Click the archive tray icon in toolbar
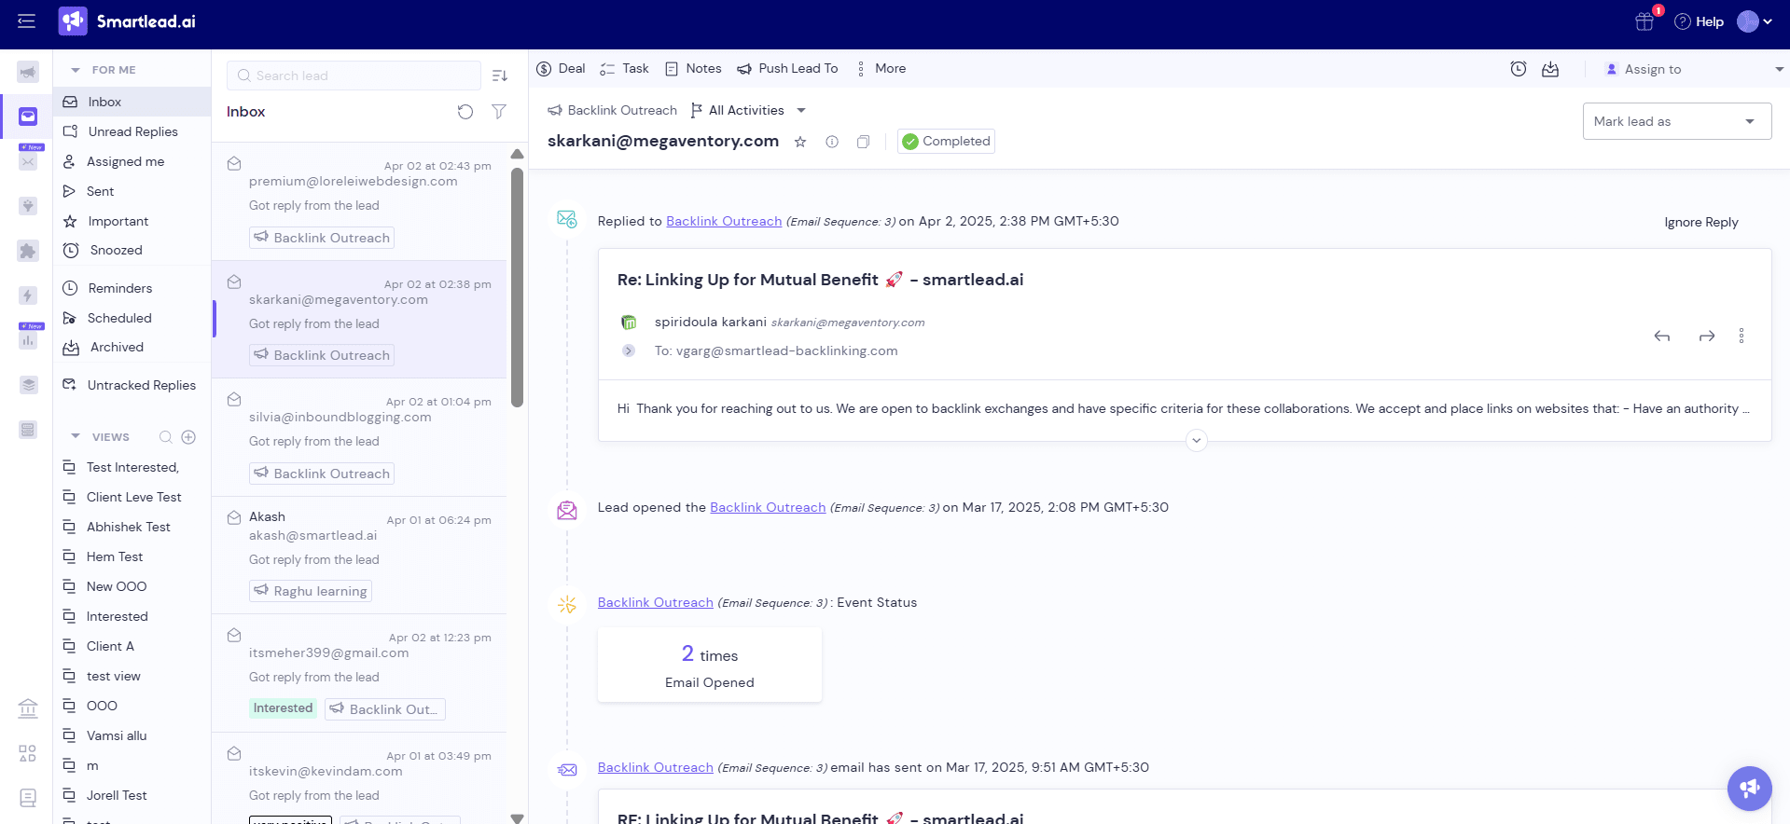Screen dimensions: 1790x824 1550,69
